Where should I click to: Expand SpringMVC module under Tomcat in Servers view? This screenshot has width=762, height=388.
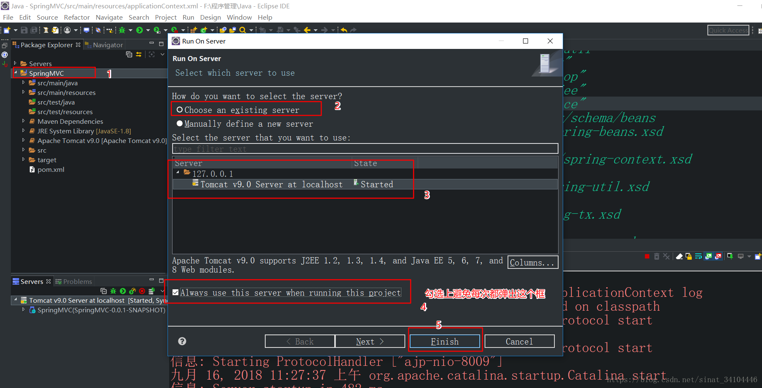coord(23,309)
